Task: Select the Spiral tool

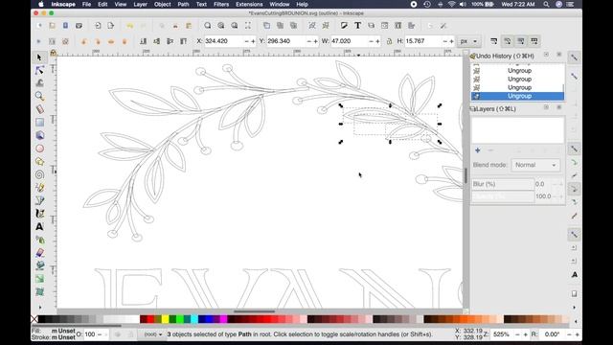Action: click(39, 174)
